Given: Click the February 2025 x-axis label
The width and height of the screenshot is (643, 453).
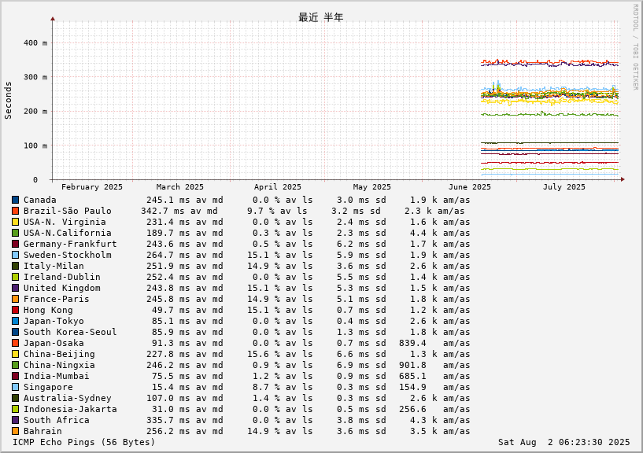Looking at the screenshot, I should click(x=92, y=187).
